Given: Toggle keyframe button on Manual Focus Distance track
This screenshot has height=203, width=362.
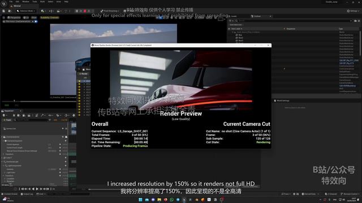Looking at the screenshot, I should (x=60, y=151).
